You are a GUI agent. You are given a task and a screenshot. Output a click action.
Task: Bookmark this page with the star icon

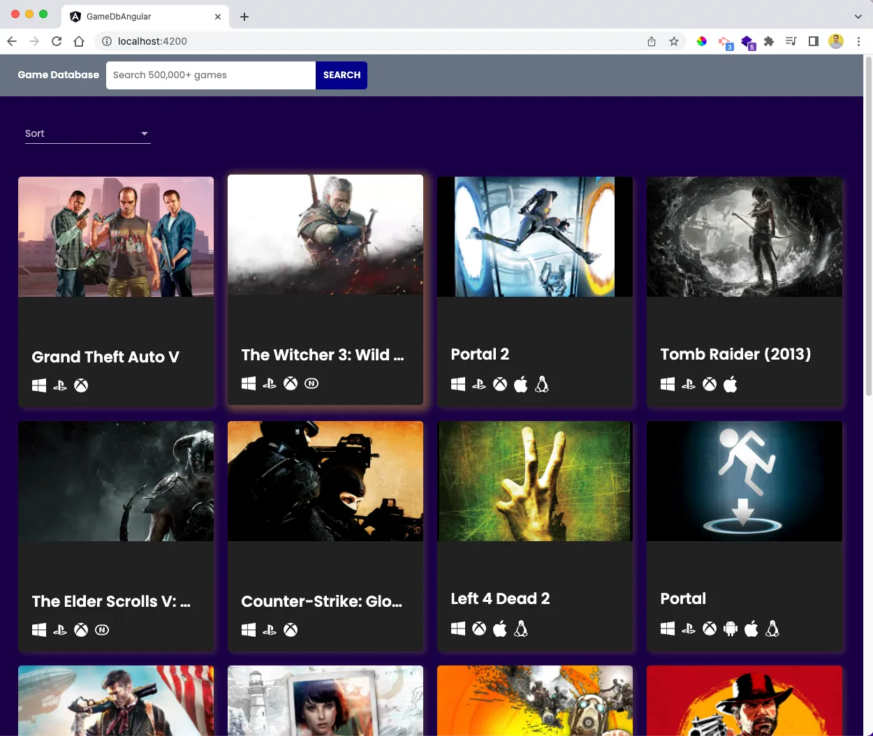point(674,41)
